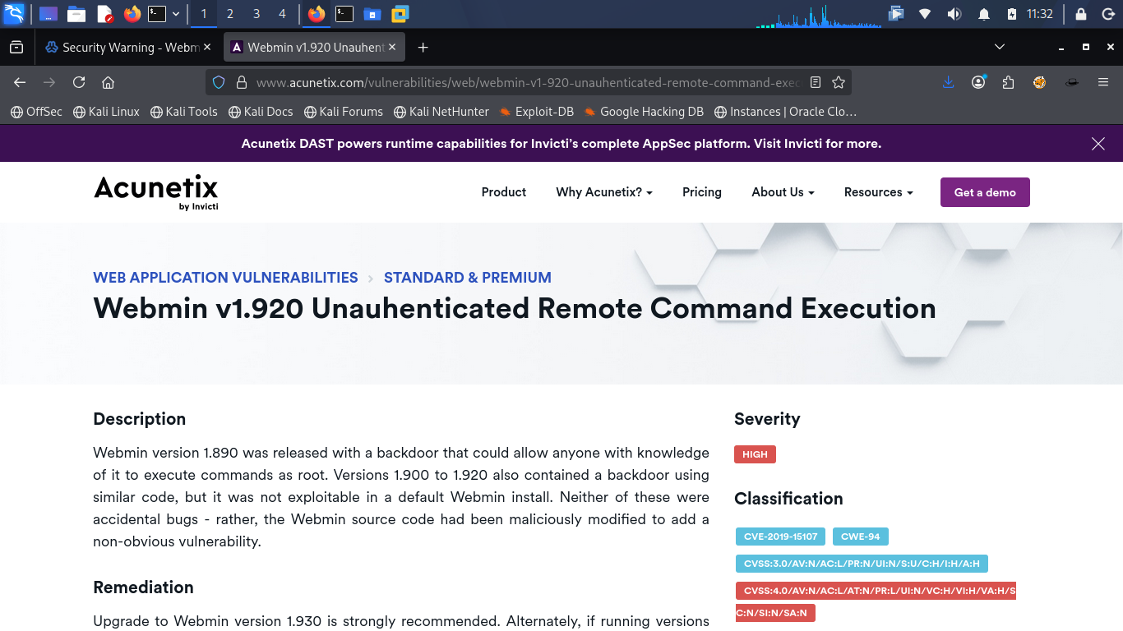Click the CVE-2019-15107 classification tag
Image resolution: width=1123 pixels, height=631 pixels.
pos(780,537)
